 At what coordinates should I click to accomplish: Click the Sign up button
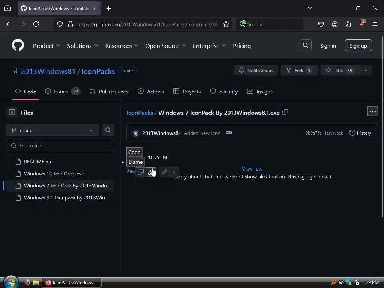[x=358, y=45]
